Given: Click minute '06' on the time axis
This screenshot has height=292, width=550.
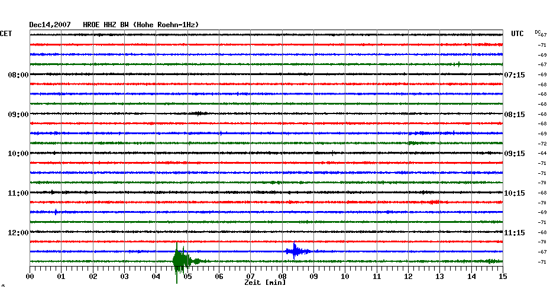Looking at the screenshot, I should pyautogui.click(x=219, y=277).
